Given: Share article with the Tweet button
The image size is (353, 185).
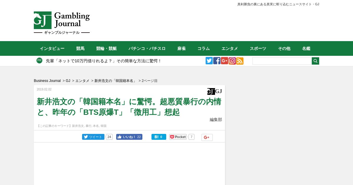Looking at the screenshot, I should coord(93,137).
